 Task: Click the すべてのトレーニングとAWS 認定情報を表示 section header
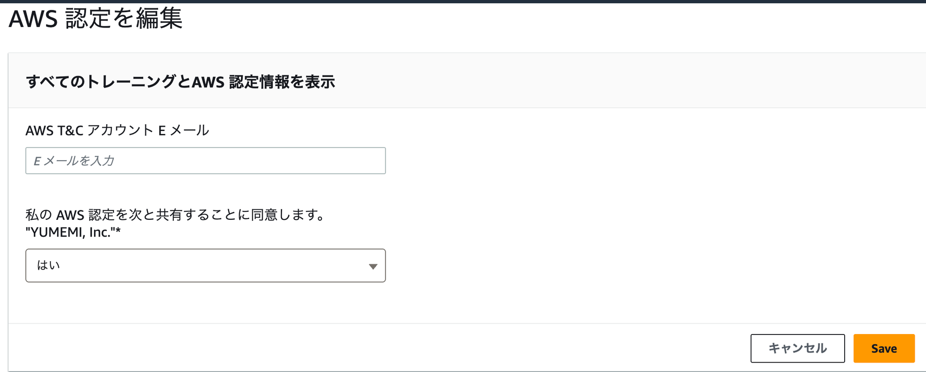pyautogui.click(x=180, y=82)
